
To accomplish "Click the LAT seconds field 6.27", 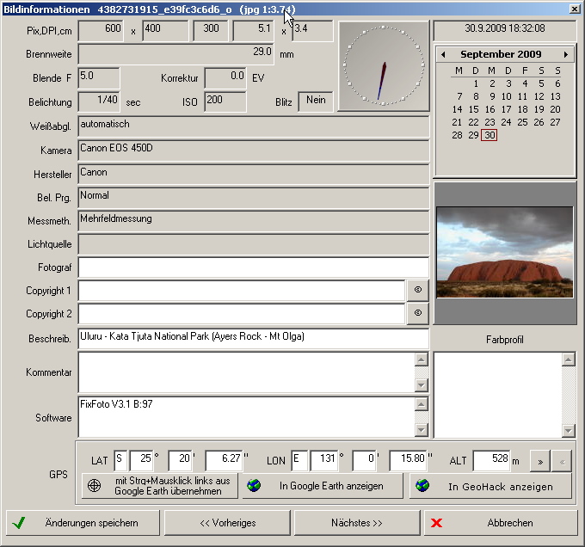I will [225, 460].
